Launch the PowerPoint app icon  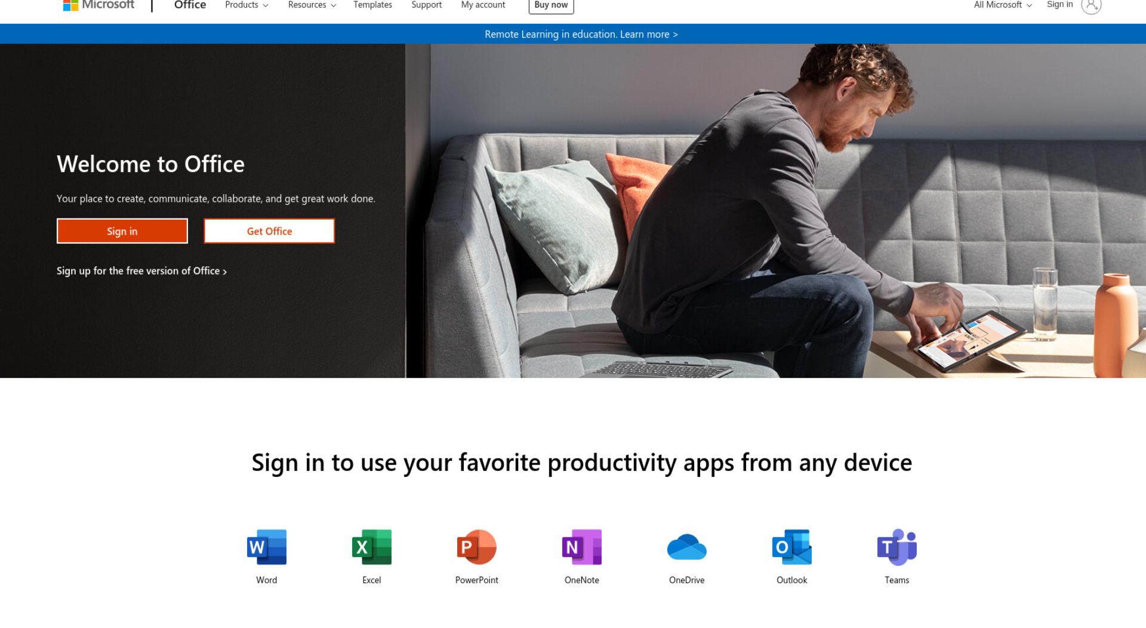pyautogui.click(x=477, y=547)
